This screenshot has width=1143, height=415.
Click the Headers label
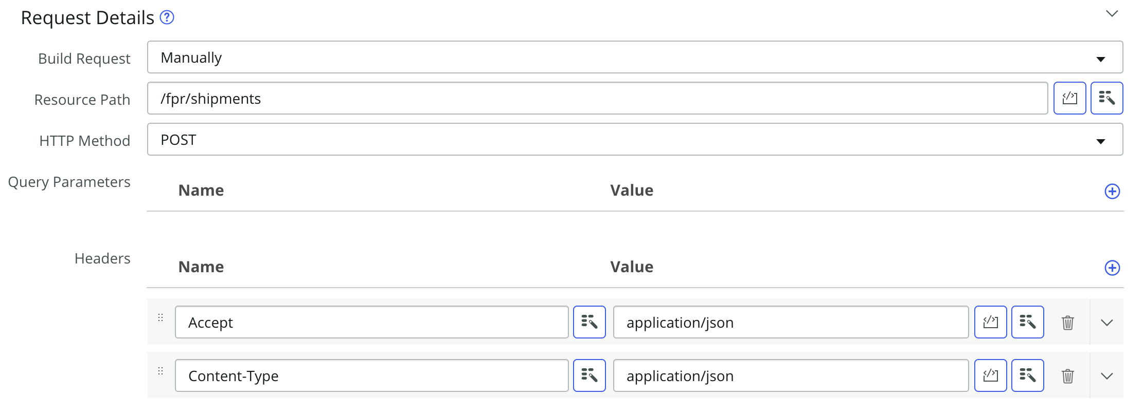102,258
